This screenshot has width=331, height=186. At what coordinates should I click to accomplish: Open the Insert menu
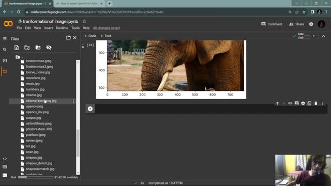[48, 28]
